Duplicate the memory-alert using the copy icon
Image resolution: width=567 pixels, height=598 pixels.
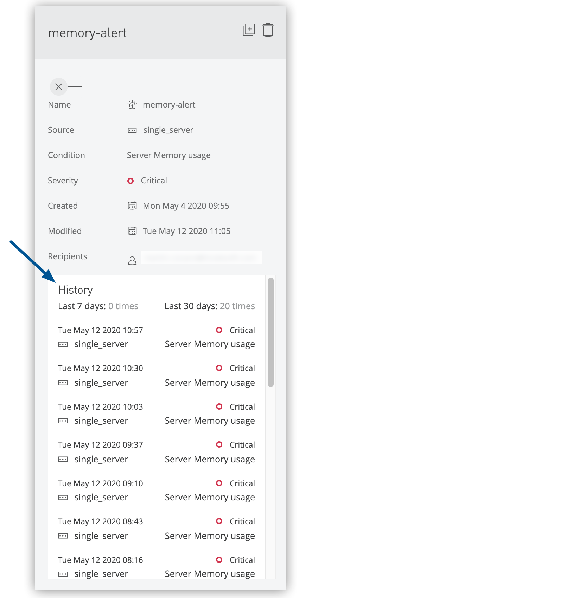click(x=249, y=30)
